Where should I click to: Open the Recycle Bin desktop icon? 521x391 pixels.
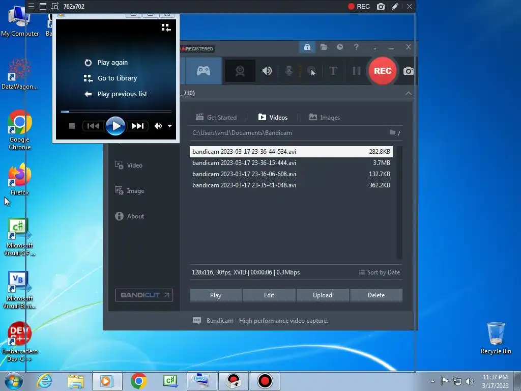496,338
